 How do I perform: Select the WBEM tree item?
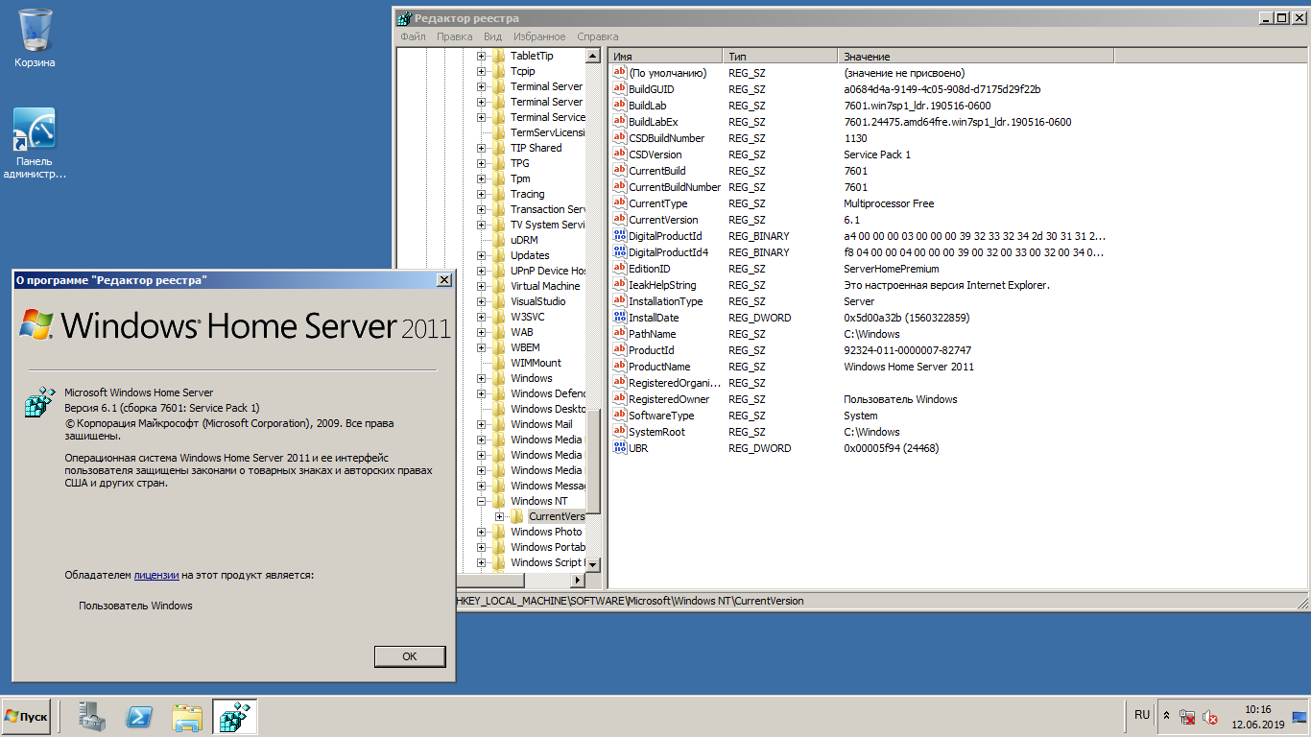(x=525, y=347)
